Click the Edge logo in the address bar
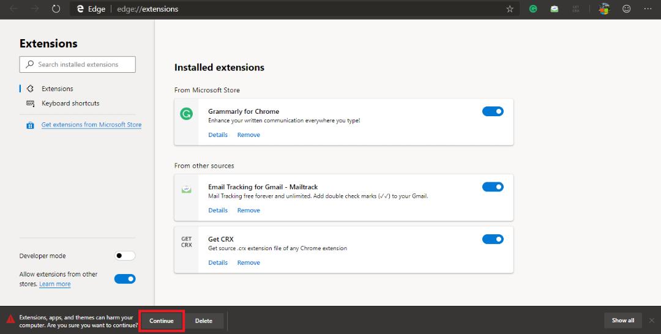 (x=81, y=9)
